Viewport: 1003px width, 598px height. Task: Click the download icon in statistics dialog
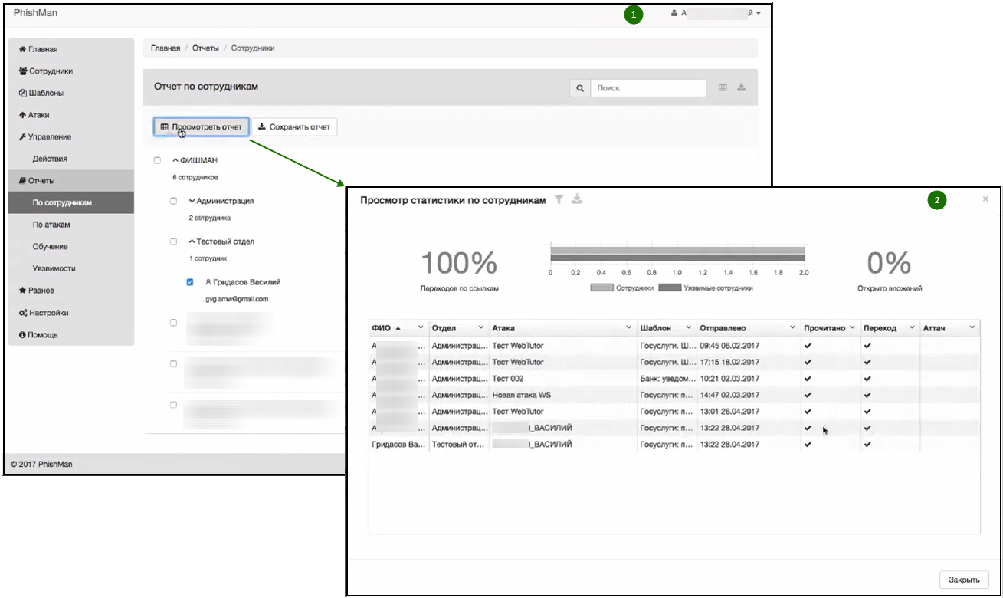coord(577,199)
